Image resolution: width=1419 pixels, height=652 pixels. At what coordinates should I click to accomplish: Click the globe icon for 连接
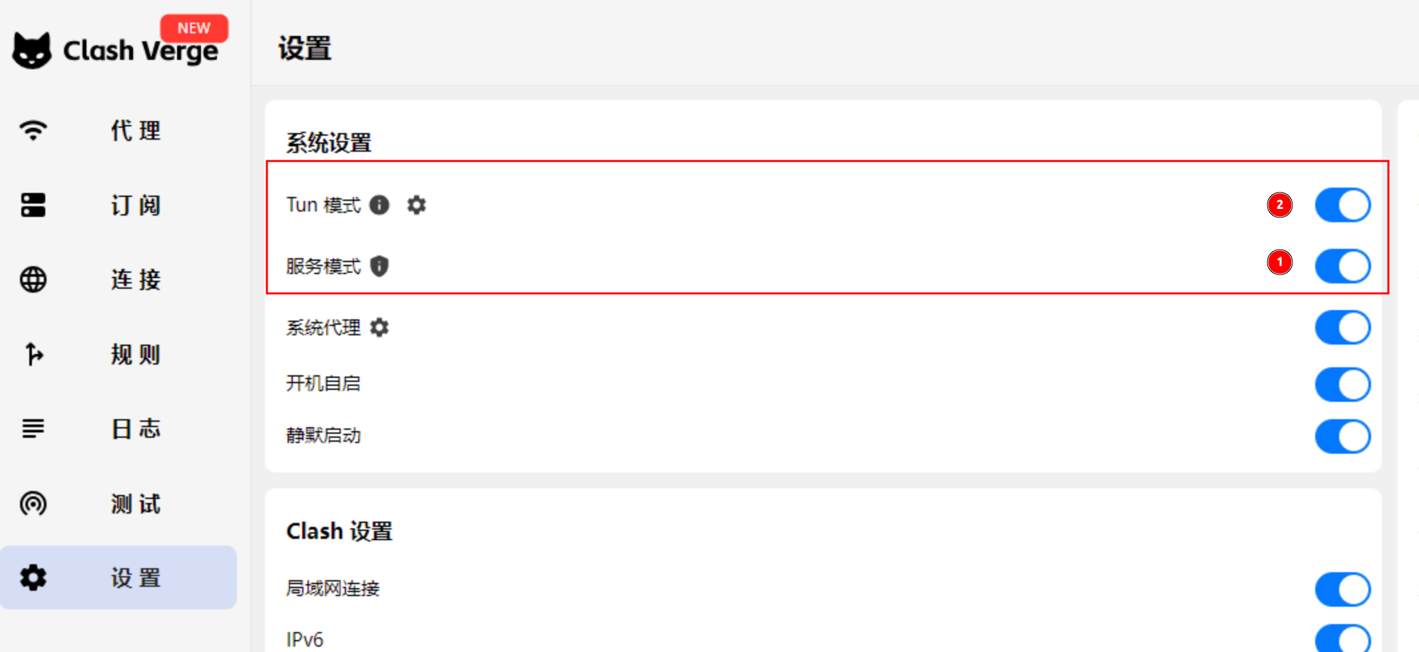point(33,279)
